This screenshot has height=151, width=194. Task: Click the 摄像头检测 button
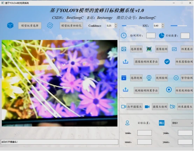click(160, 107)
